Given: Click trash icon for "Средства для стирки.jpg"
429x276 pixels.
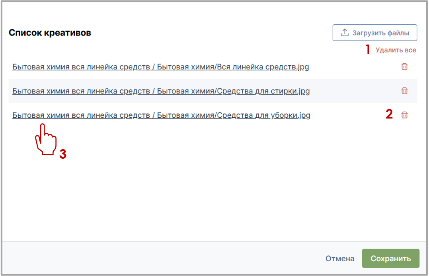Looking at the screenshot, I should tap(404, 91).
